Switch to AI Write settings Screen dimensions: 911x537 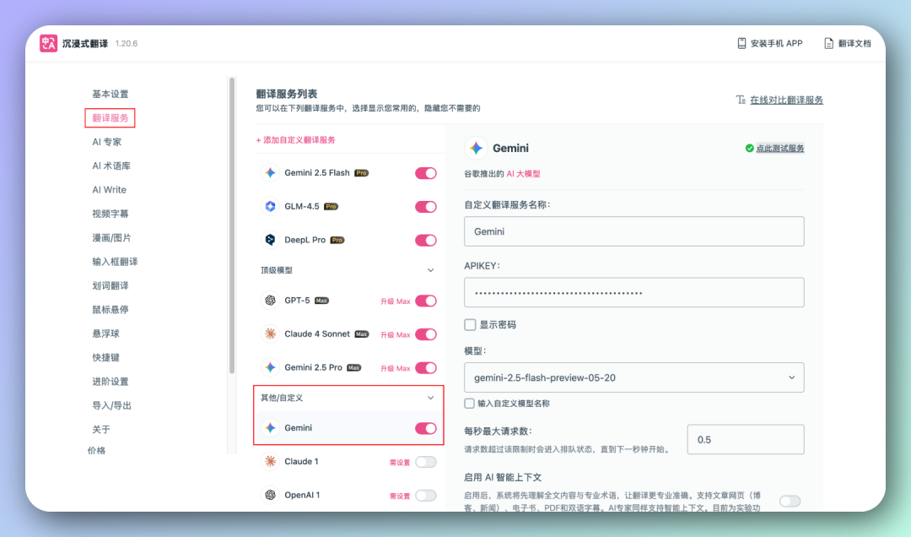point(109,190)
